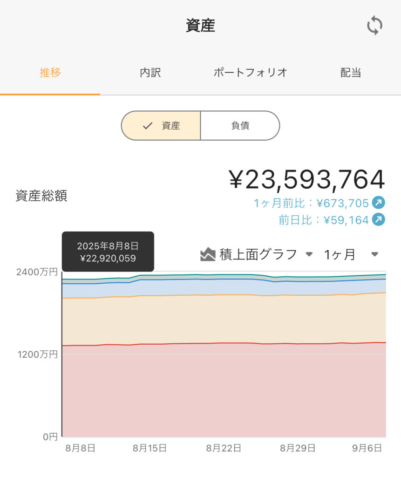Select the 資産 toggle option
Screen dimensions: 401x477
[x=161, y=126]
